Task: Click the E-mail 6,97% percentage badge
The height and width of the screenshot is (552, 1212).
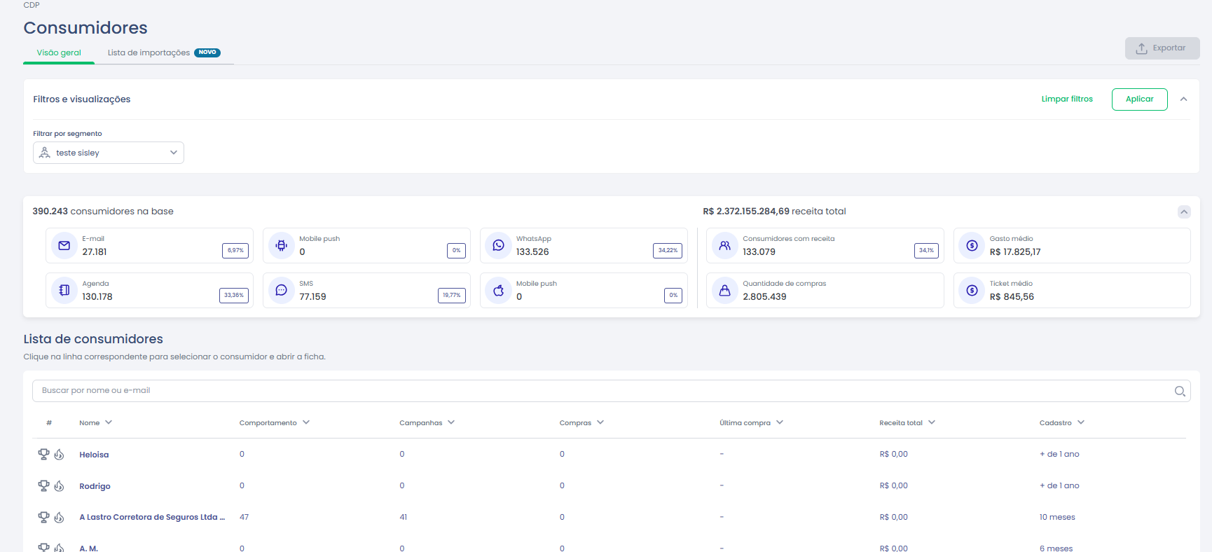Action: [x=235, y=250]
